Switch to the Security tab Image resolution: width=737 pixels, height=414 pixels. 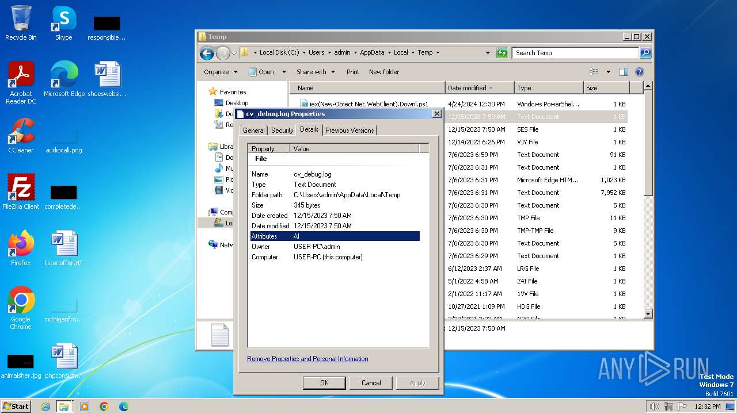pyautogui.click(x=282, y=131)
